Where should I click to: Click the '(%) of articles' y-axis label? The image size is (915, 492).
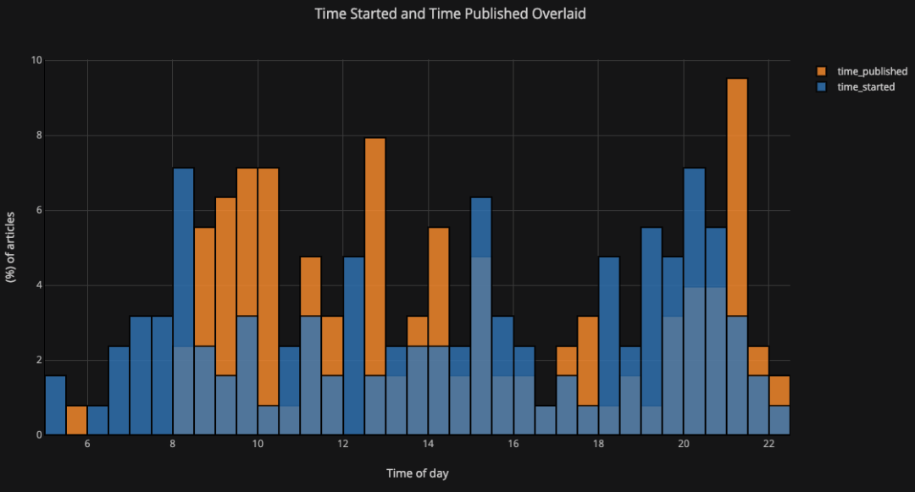[x=10, y=247]
